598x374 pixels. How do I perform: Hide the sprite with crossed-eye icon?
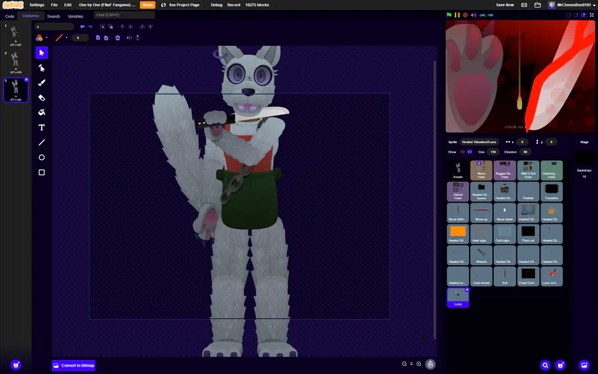470,151
